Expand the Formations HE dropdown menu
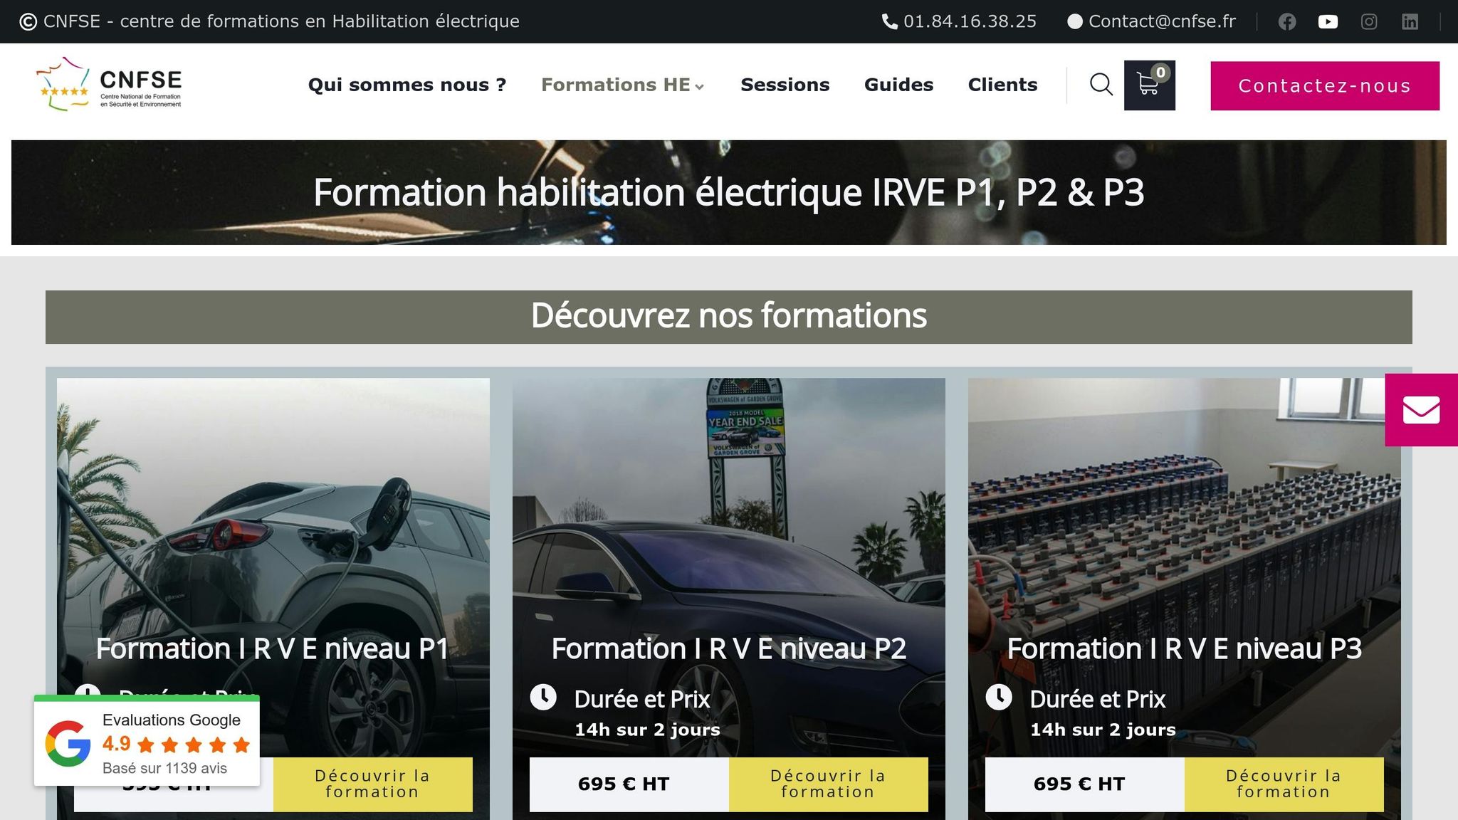 coord(623,85)
